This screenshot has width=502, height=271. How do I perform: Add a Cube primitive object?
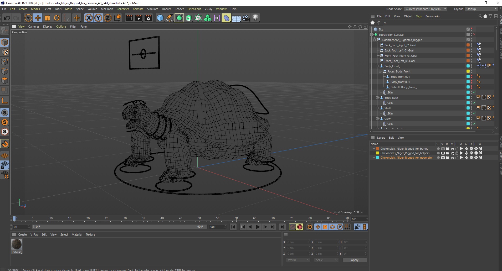click(x=160, y=18)
